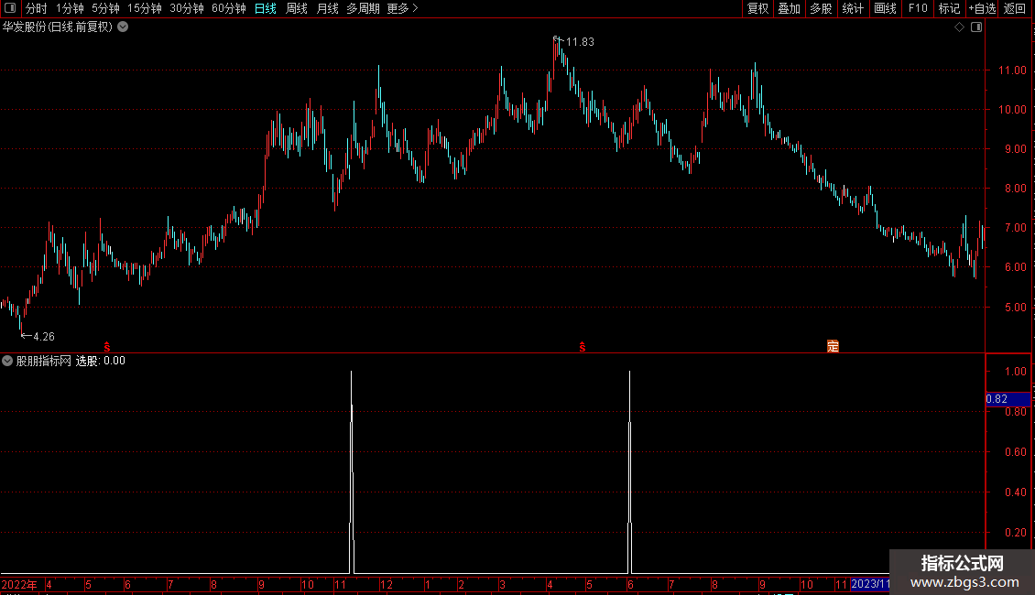The image size is (1035, 595).
Task: Click the first red S marker near May 2022
Action: pyautogui.click(x=107, y=347)
